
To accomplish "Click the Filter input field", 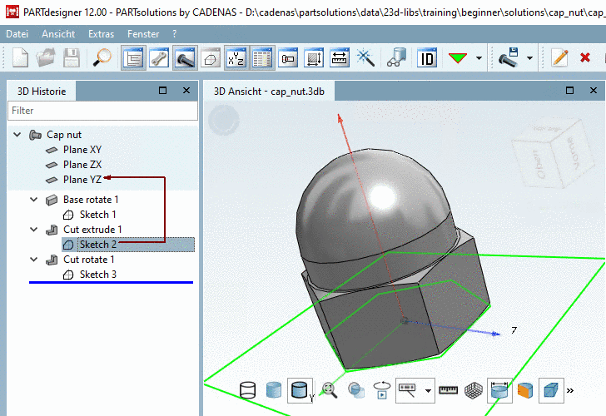I will click(102, 111).
